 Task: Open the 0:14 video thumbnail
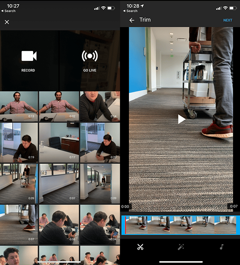100,107
